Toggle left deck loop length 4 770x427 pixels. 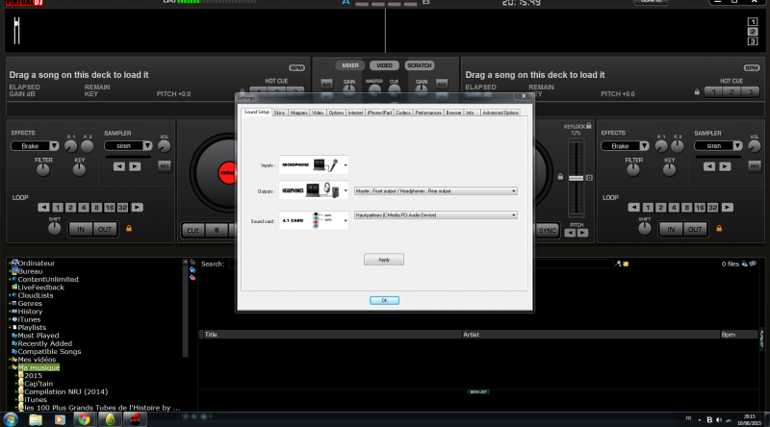[x=84, y=207]
